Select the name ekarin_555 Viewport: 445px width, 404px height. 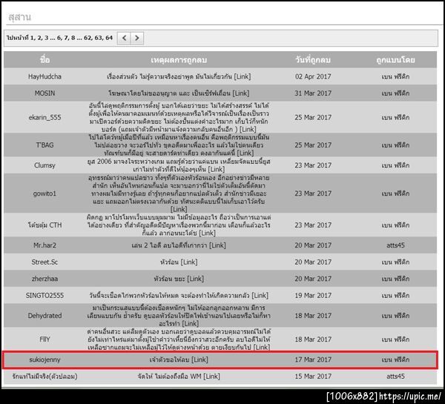(x=44, y=117)
